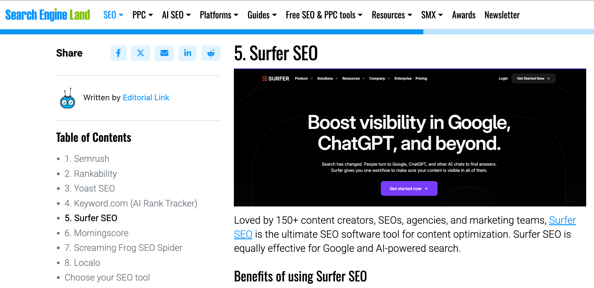Image resolution: width=594 pixels, height=288 pixels.
Task: Open Free SEO & PPC tools menu
Action: (324, 15)
